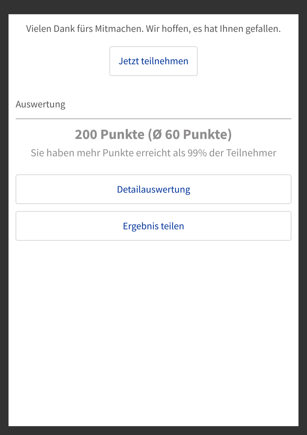The image size is (307, 435).
Task: Click the "Auswertung" section heading
Action: click(x=40, y=104)
